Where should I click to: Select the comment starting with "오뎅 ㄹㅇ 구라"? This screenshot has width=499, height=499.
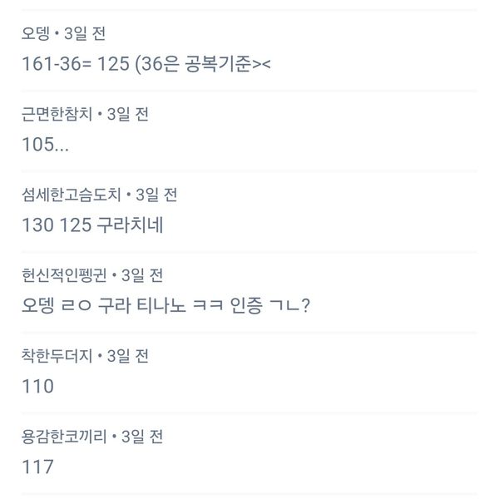coord(166,305)
